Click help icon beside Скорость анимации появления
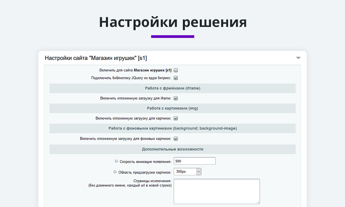 pyautogui.click(x=116, y=161)
